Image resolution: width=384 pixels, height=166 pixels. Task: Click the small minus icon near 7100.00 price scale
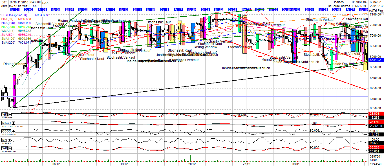382,14
